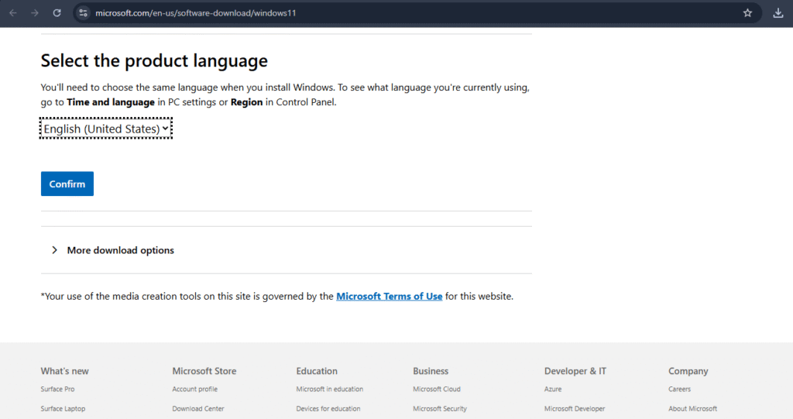Open Surface Laptop footer link
Viewport: 793px width, 419px height.
click(63, 408)
